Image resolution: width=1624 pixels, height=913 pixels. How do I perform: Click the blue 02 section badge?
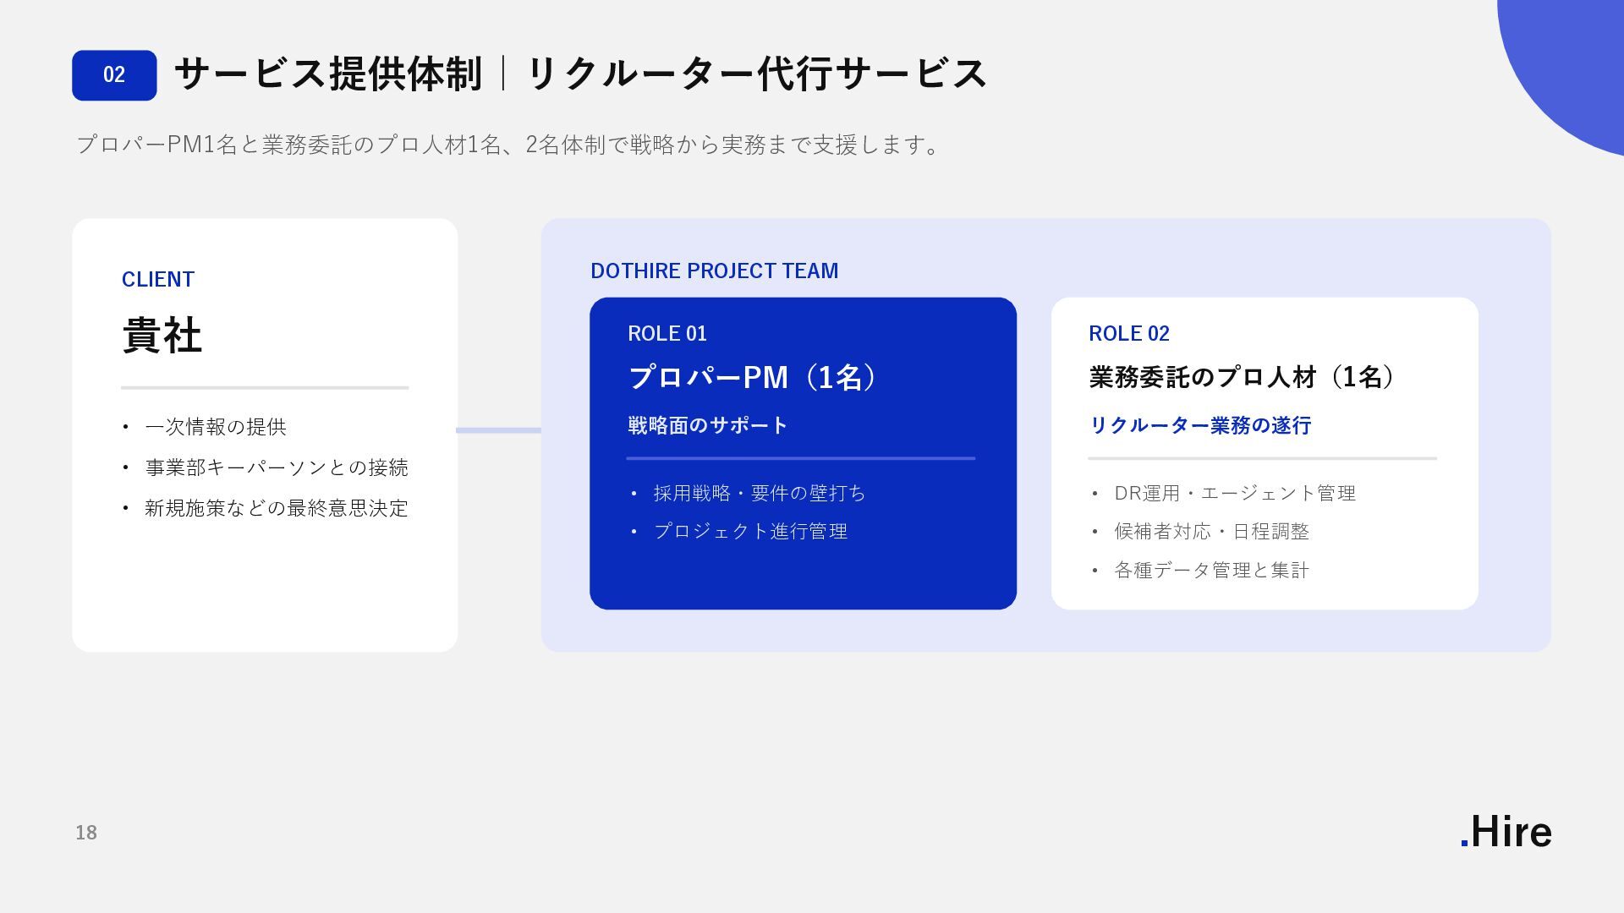coord(114,75)
